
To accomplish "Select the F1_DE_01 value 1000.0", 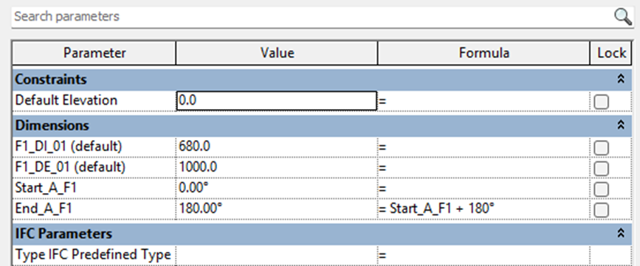I will tap(277, 167).
